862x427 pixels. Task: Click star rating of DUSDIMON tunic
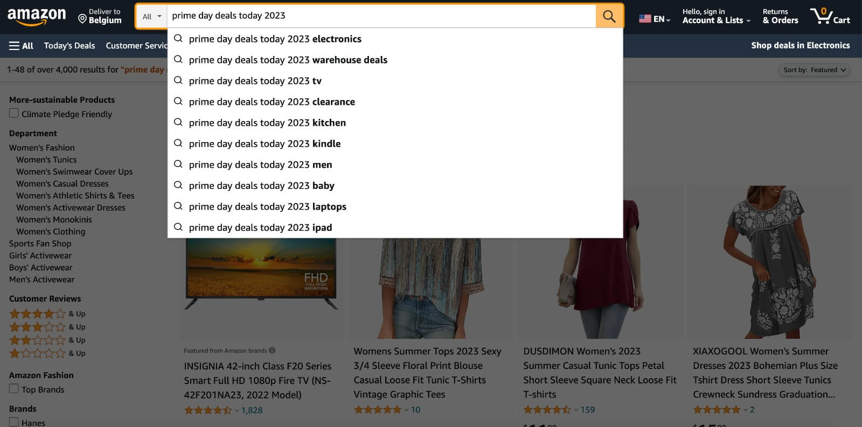click(x=547, y=410)
